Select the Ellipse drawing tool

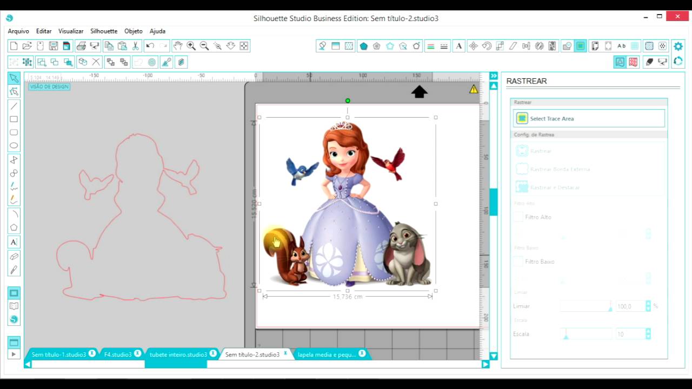[x=14, y=145]
